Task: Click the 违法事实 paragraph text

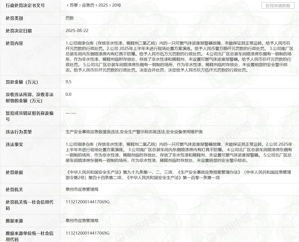Action: (179, 152)
